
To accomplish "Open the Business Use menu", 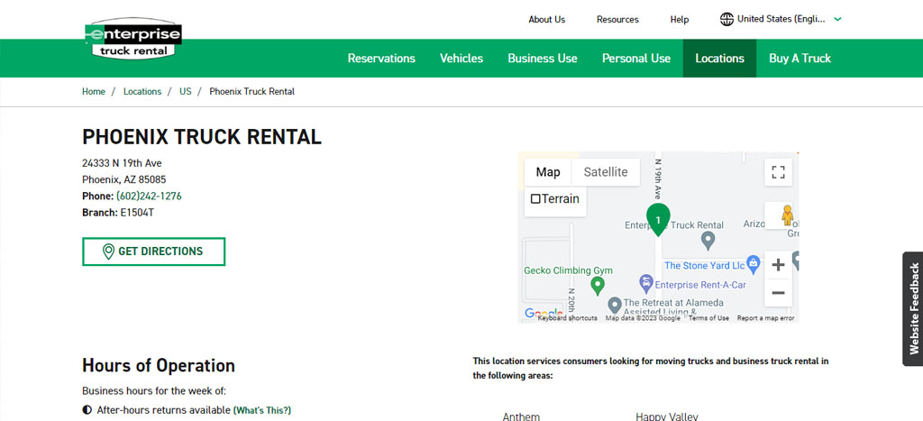I will click(543, 59).
